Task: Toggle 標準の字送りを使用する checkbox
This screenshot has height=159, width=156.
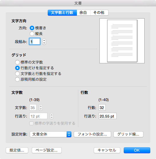Action: pos(31,123)
